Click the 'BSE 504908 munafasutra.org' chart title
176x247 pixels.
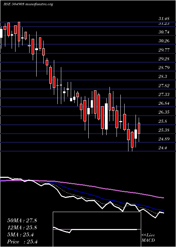[x=28, y=4]
